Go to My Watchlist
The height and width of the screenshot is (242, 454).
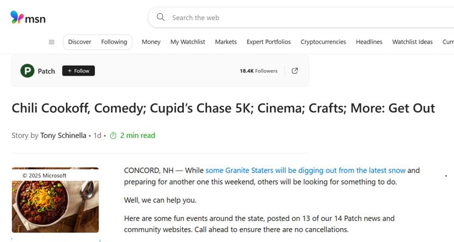pyautogui.click(x=188, y=42)
